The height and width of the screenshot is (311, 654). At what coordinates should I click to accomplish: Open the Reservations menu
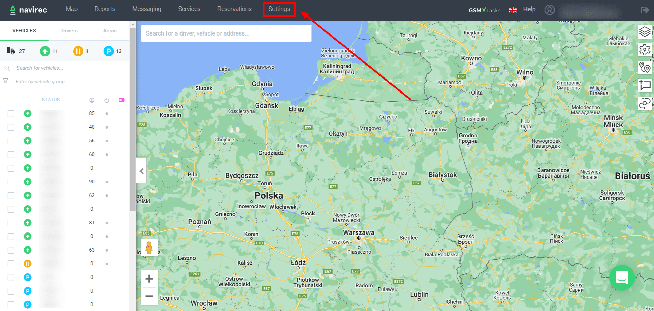[x=235, y=9]
